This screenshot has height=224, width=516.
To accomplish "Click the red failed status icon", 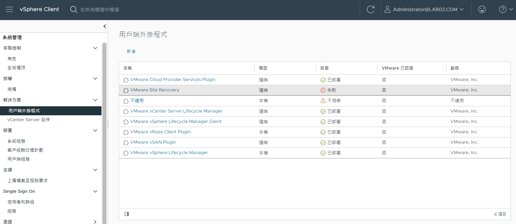I will click(x=323, y=90).
